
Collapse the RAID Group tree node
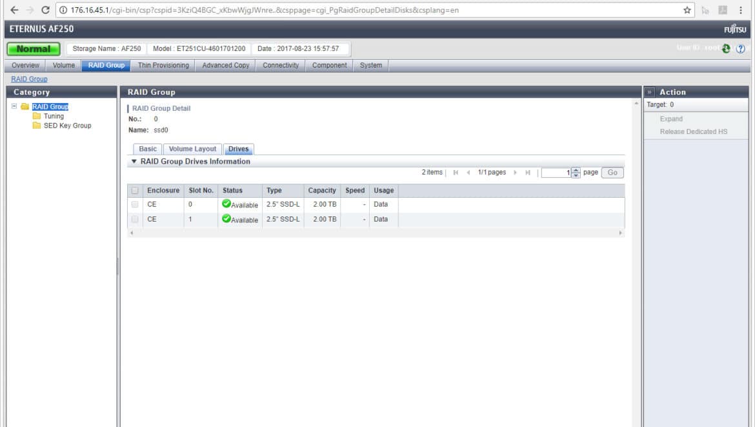14,106
